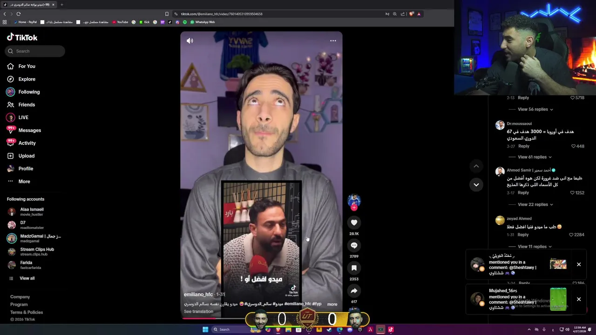Share the video with the arrow icon
Viewport: 596px width, 335px height.
(x=354, y=291)
